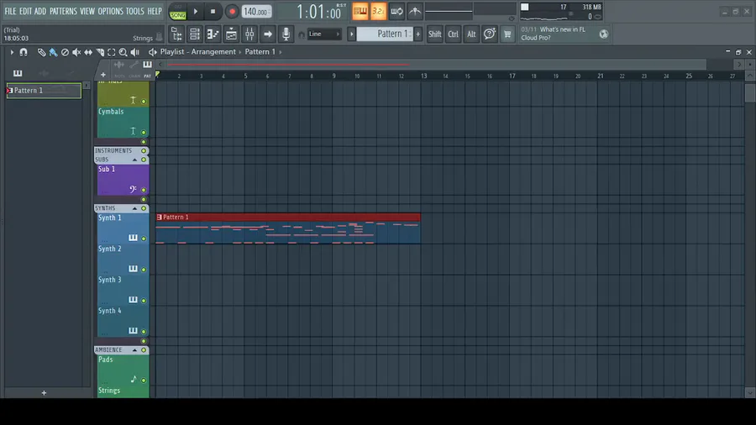Open the shopping cart content library
756x425 pixels.
tap(507, 34)
